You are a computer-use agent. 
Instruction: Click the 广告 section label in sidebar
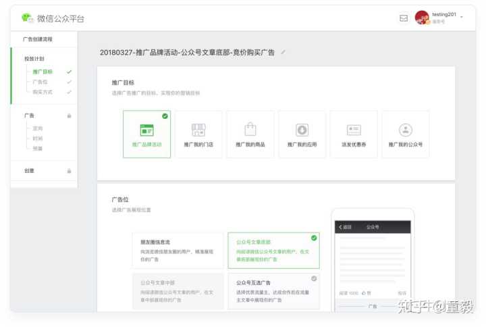click(x=29, y=116)
